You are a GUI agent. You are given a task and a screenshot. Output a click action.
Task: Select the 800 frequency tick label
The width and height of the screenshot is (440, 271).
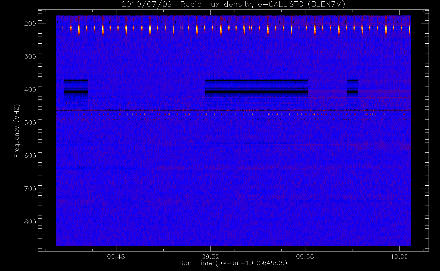(x=30, y=222)
